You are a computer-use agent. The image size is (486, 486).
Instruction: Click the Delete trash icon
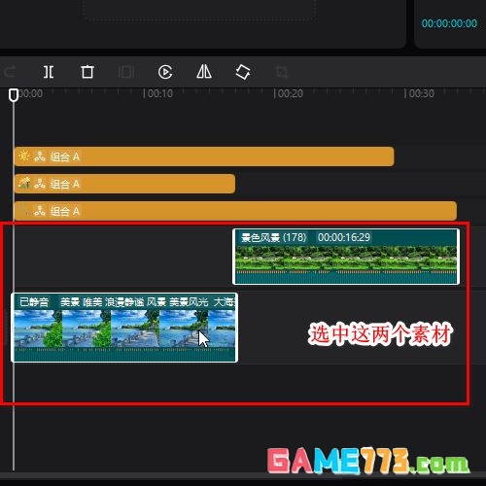click(x=87, y=72)
